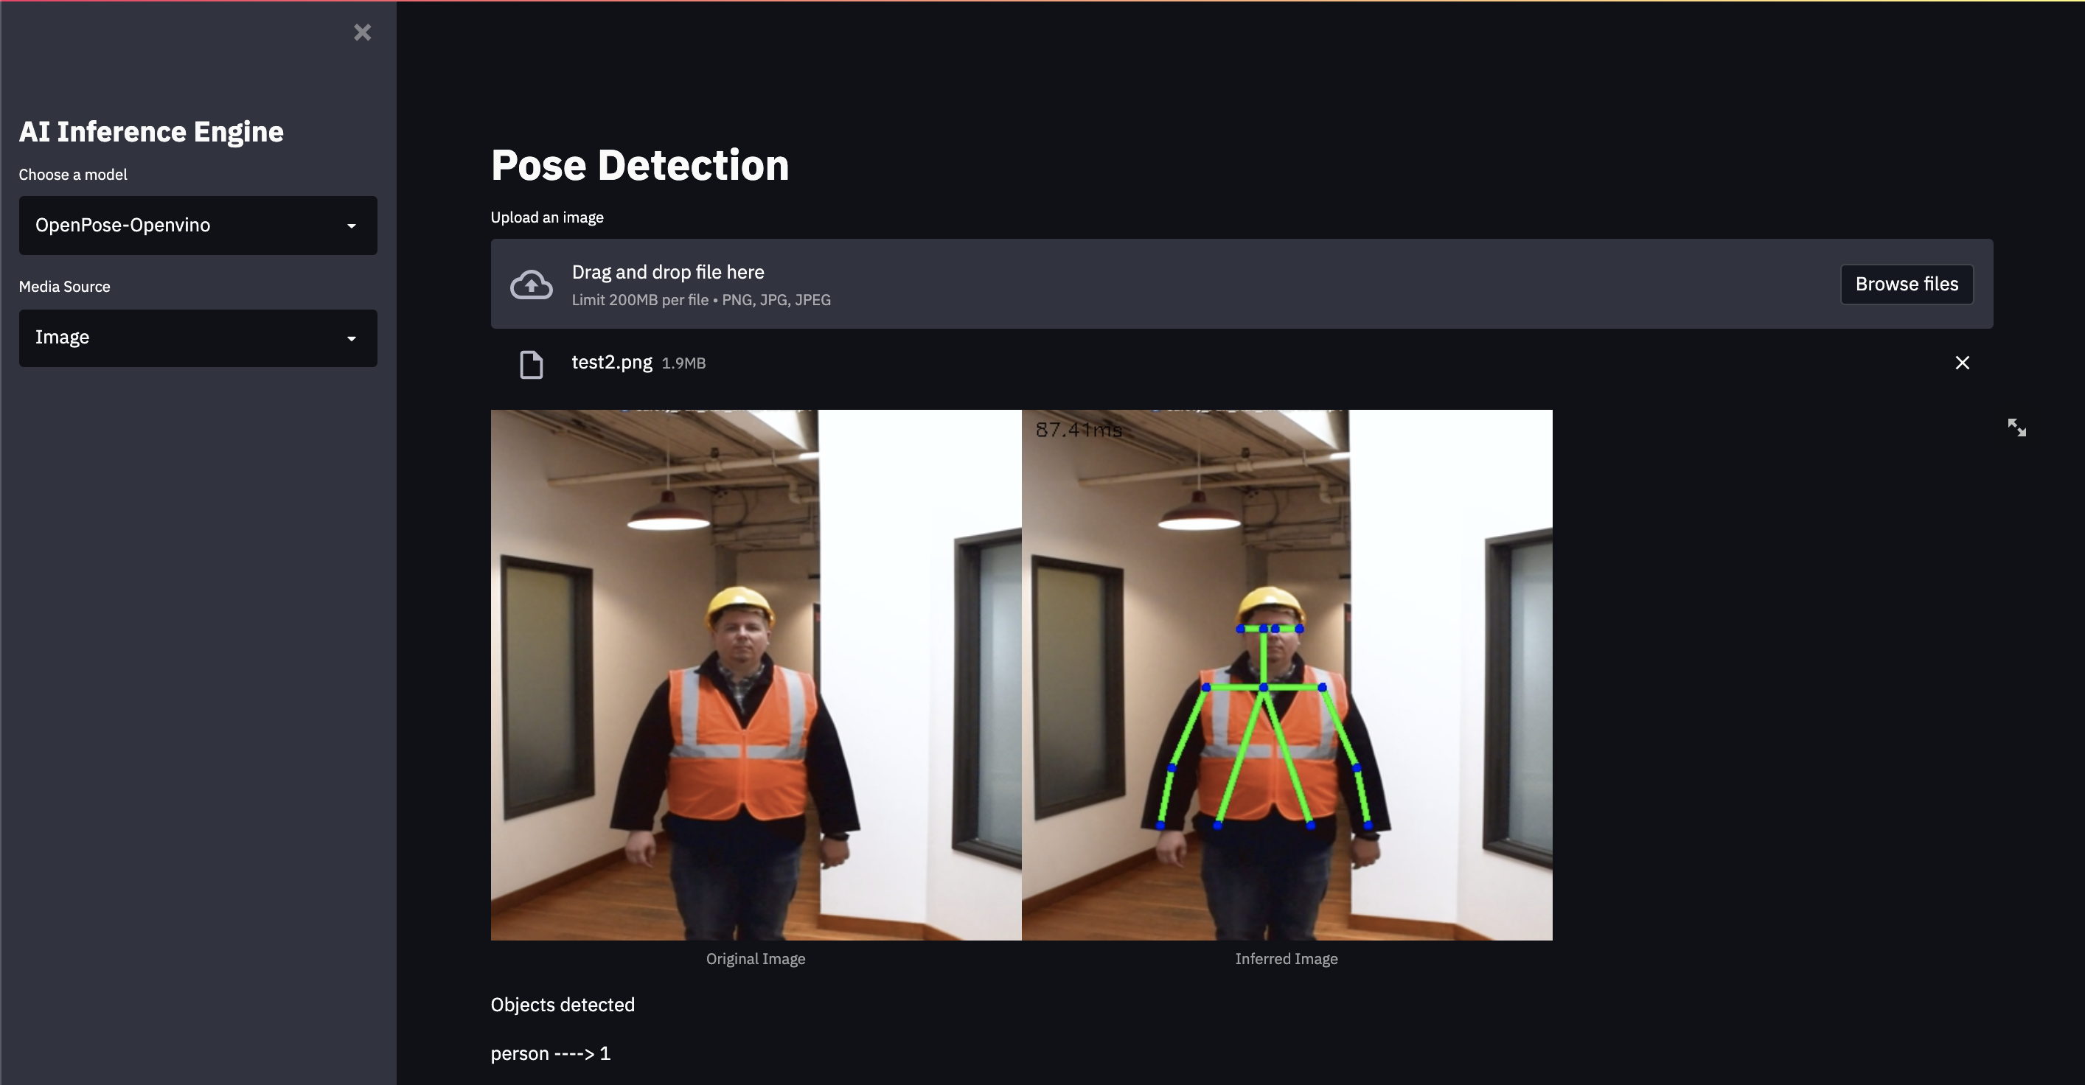Click the Pose Detection heading

[639, 165]
